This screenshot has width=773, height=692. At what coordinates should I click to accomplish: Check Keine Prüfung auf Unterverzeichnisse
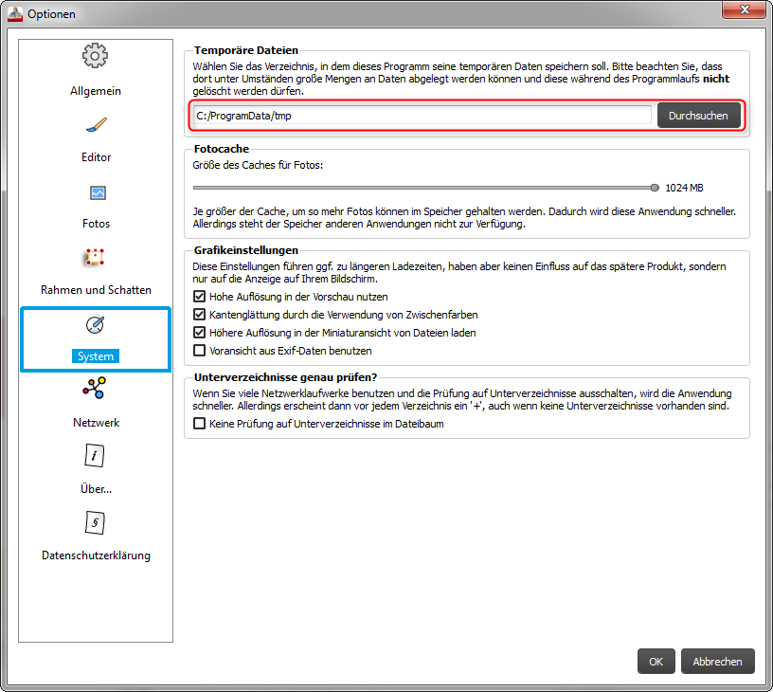tap(199, 424)
